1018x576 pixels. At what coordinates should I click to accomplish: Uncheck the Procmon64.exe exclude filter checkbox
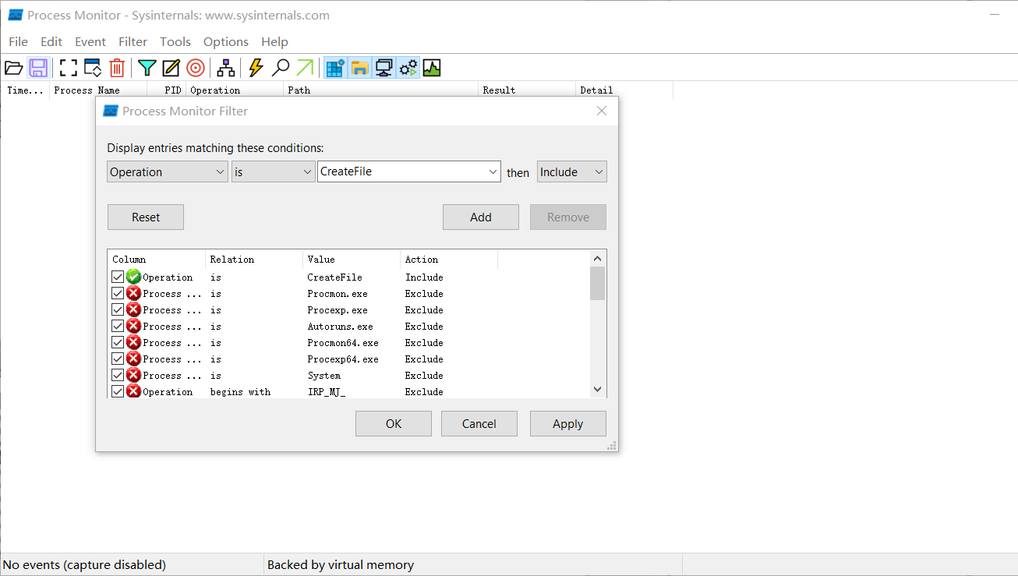118,342
